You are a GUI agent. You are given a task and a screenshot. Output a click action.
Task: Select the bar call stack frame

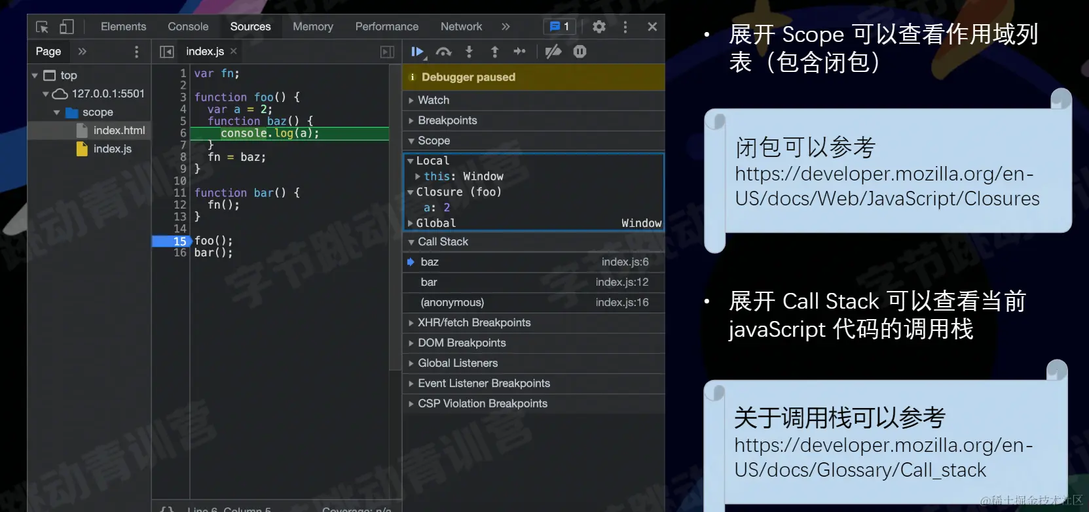534,282
